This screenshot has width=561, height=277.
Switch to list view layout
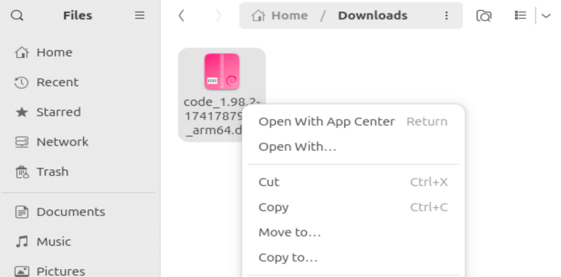point(520,15)
